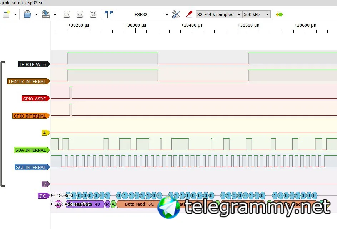This screenshot has width=337, height=229.
Task: Zoom in with the plus icon
Action: pos(67,14)
